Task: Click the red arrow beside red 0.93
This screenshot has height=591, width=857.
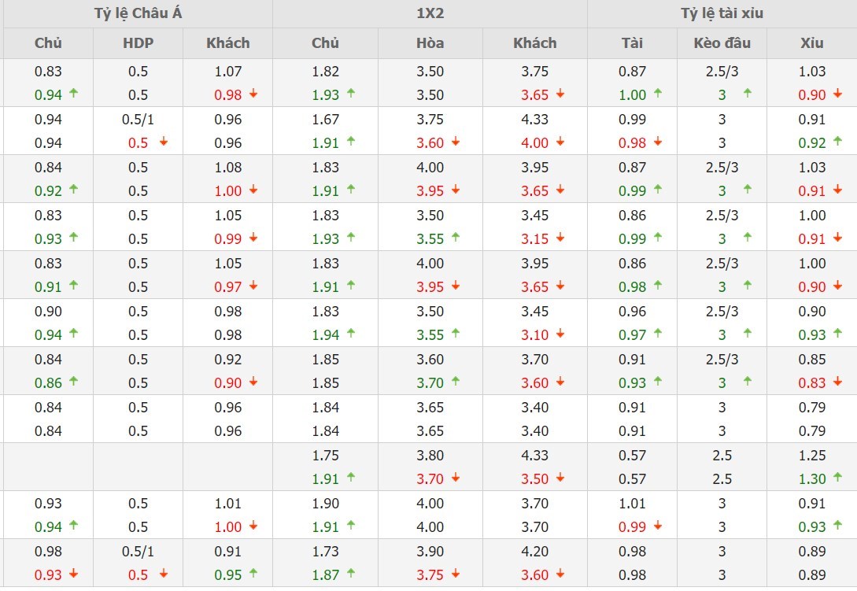Action: 73,574
